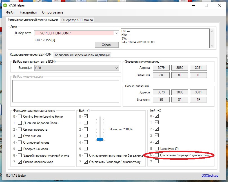The width and height of the screenshot is (228, 182).
Task: Uncheck bit 4 in Байт +2
Action: [x=157, y=142]
